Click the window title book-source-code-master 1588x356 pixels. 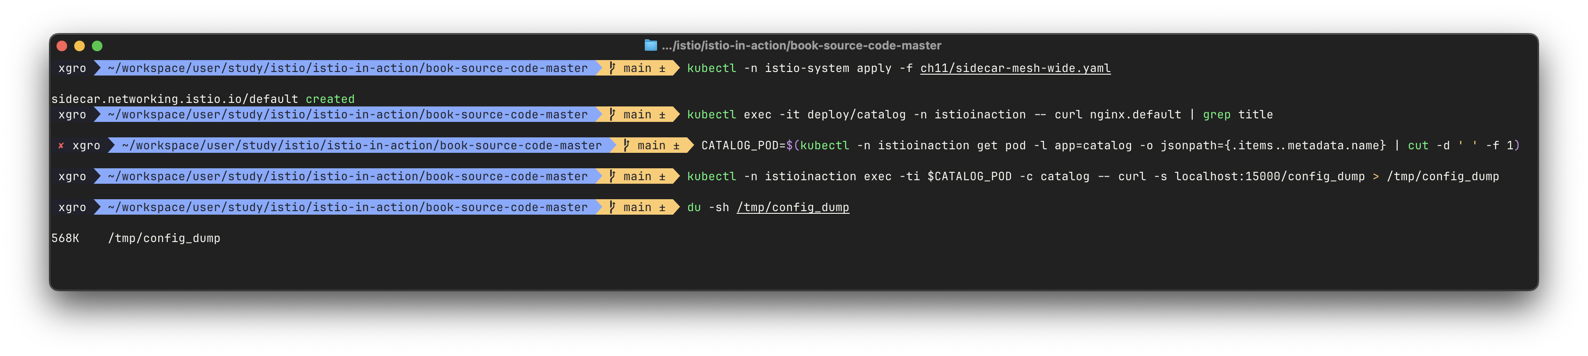[x=802, y=45]
